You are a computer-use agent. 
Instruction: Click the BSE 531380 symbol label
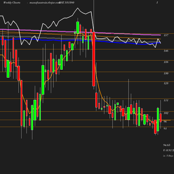pos(67,2)
